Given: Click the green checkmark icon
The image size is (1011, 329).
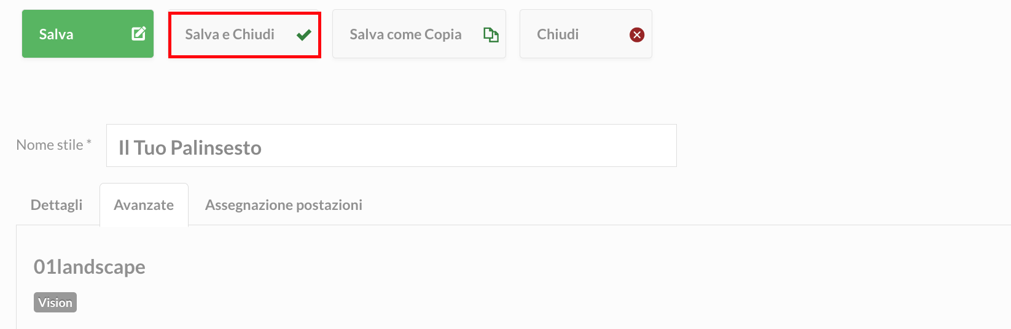Looking at the screenshot, I should [x=303, y=35].
